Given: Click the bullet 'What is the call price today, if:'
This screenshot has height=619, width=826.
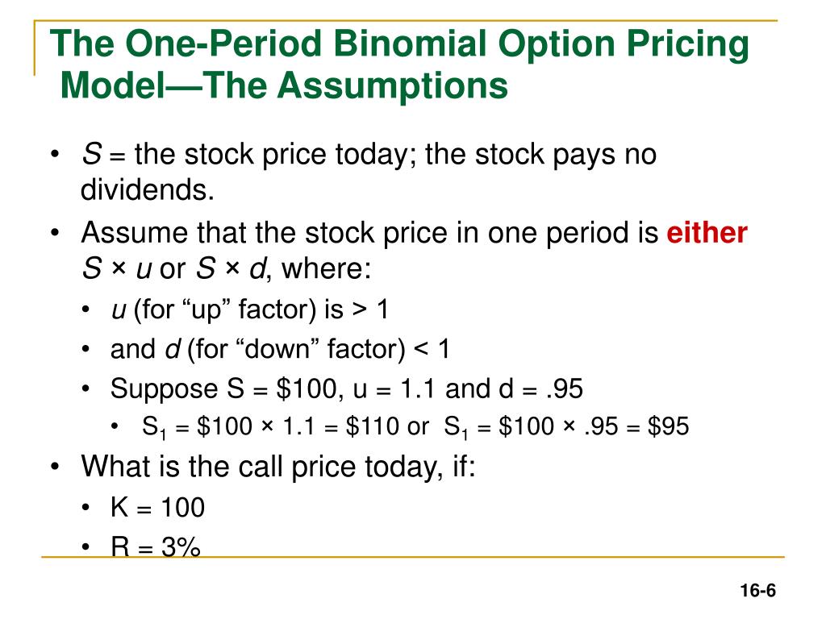Looking at the screenshot, I should pyautogui.click(x=278, y=467).
